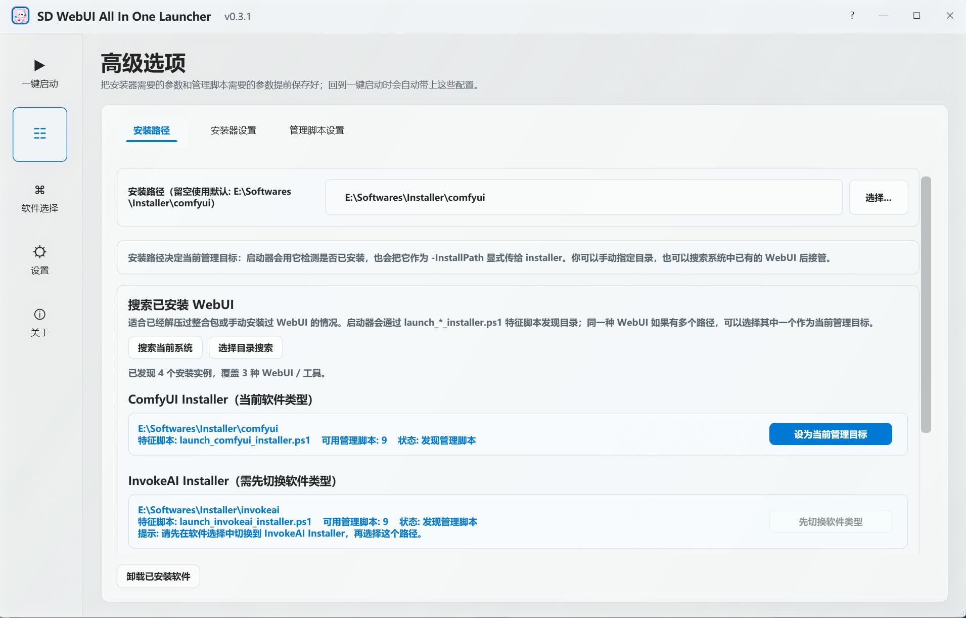Click the E:\Softwares\Installer\comfyui instance path
Viewport: 966px width, 618px height.
click(x=208, y=428)
